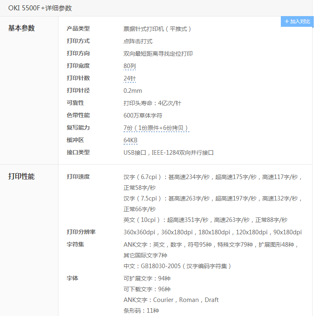Image resolution: width=315 pixels, height=316 pixels.
Task: Select the 打印速度 label
Action: point(78,177)
